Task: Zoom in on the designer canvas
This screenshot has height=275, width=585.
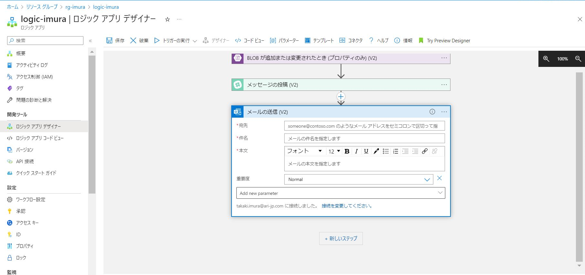Action: click(x=546, y=58)
